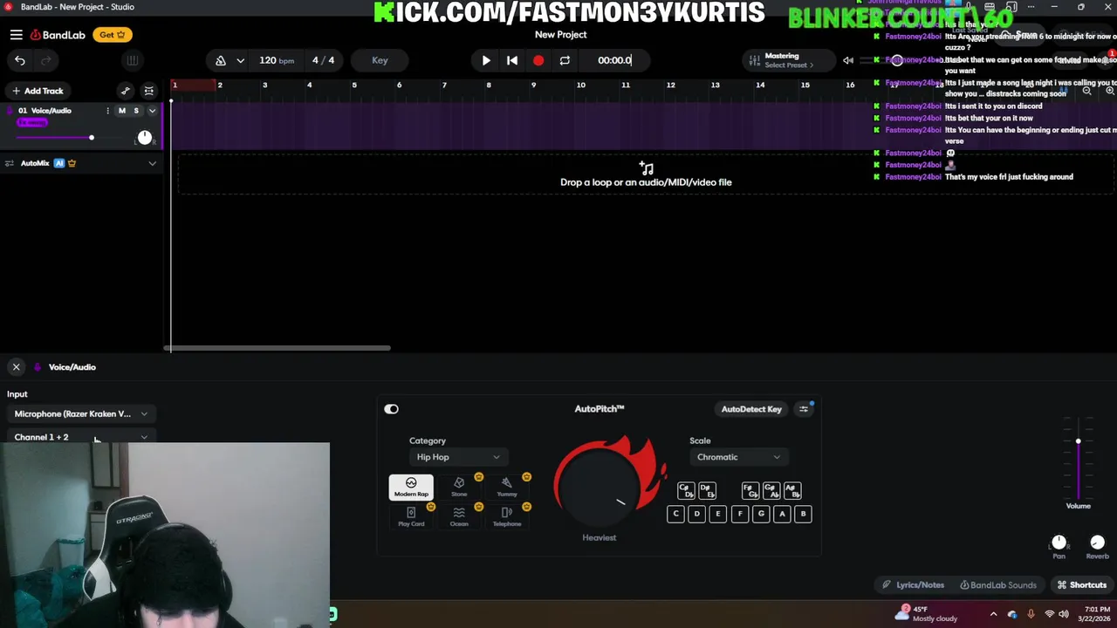The width and height of the screenshot is (1117, 628).
Task: Open the BandLab Sounds tab
Action: coord(997,585)
